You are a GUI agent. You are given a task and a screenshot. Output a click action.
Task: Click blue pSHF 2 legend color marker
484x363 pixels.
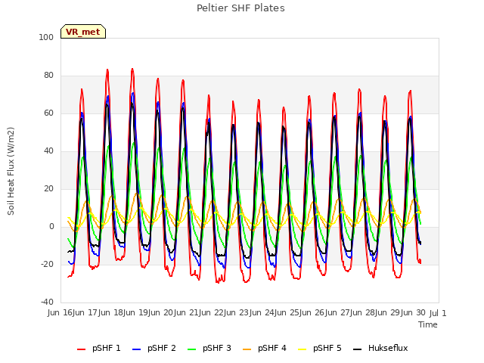136,349
